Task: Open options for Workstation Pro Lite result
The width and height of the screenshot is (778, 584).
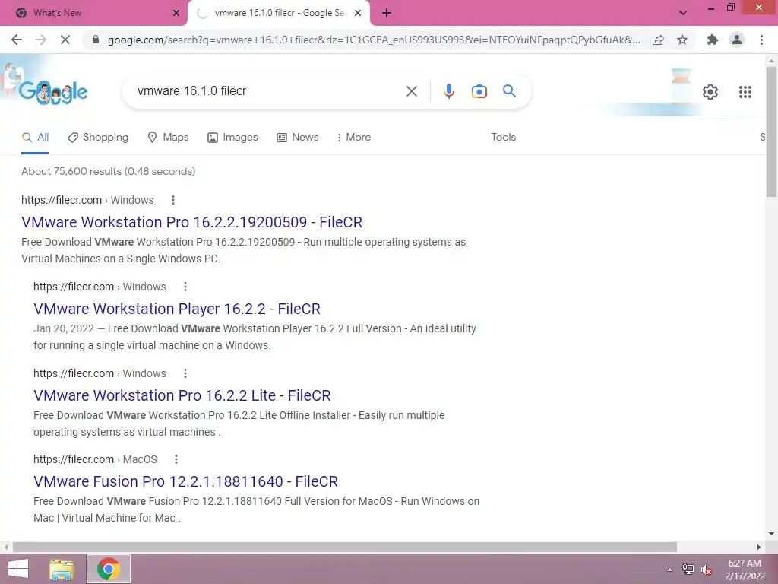Action: coord(185,373)
